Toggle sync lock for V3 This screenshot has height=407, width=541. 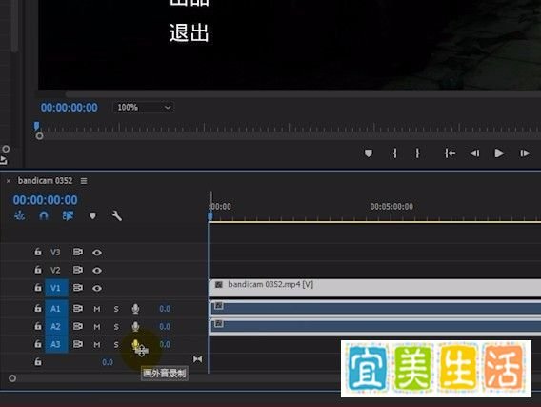tap(78, 252)
